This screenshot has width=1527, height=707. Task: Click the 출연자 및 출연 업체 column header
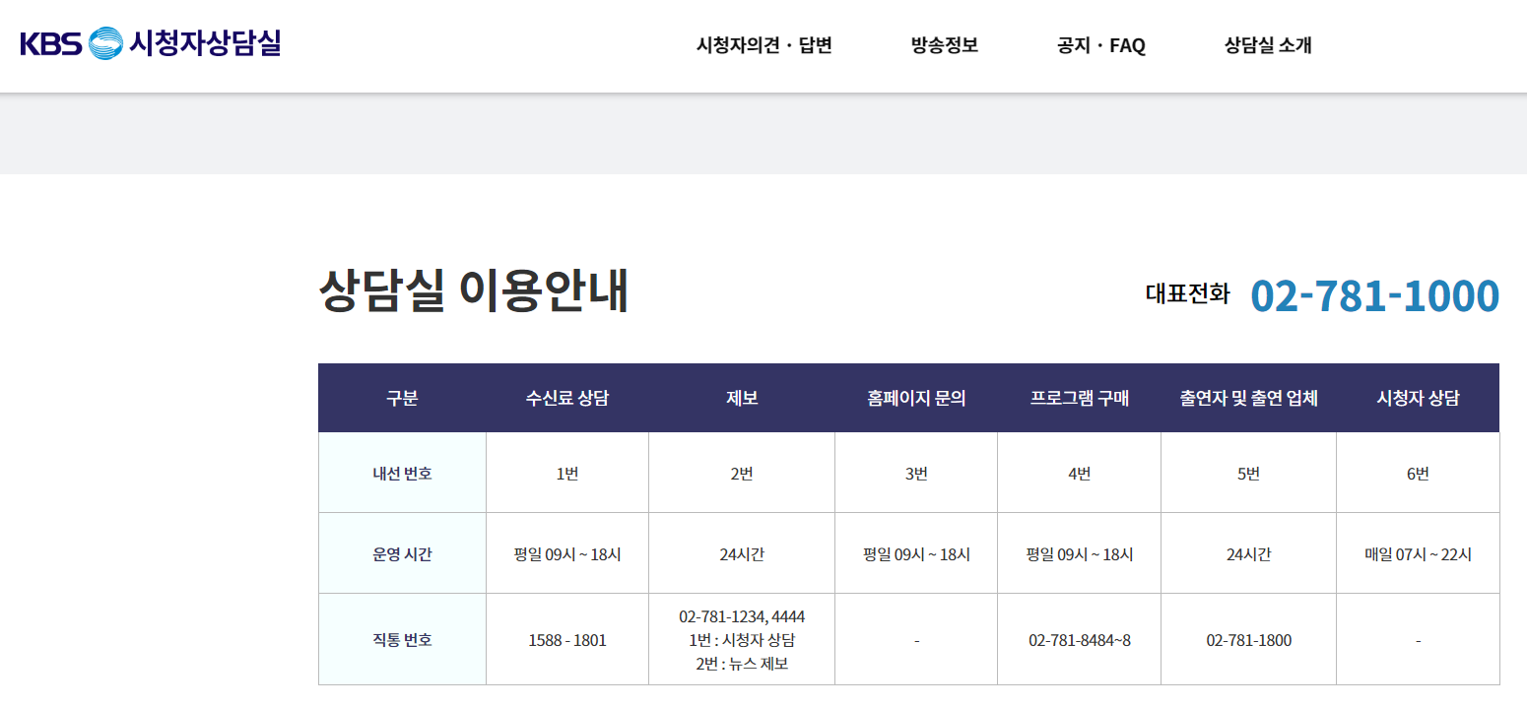point(1249,398)
